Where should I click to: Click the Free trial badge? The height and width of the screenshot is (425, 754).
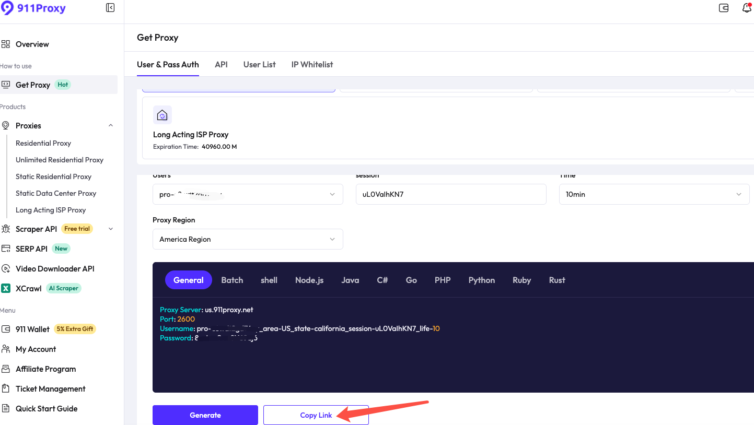pos(77,229)
